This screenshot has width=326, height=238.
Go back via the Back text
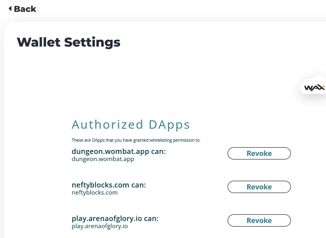(25, 9)
